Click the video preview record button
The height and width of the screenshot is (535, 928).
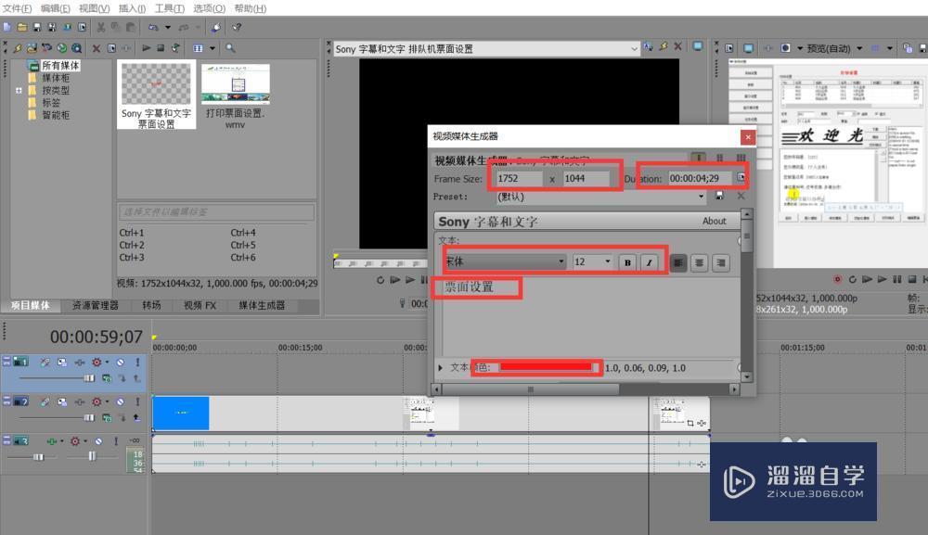click(x=837, y=280)
